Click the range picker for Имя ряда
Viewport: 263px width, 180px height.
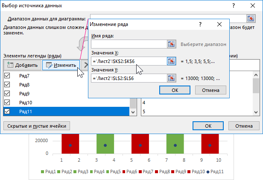pyautogui.click(x=172, y=44)
